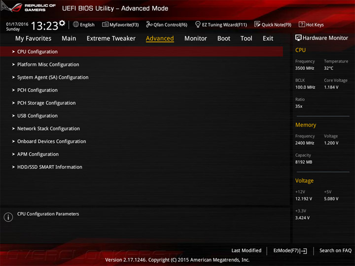This screenshot has height=266, width=355.
Task: Open the PCH Storage Configuration entry
Action: (x=46, y=103)
